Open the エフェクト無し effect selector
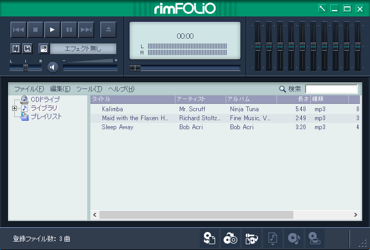The image size is (370, 250). coord(83,49)
